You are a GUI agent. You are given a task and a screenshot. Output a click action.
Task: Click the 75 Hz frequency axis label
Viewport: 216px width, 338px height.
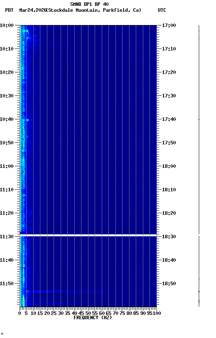pyautogui.click(x=122, y=313)
